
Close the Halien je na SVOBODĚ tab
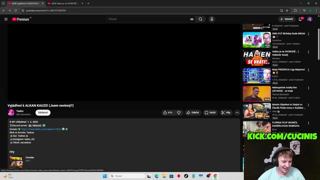point(82,3)
